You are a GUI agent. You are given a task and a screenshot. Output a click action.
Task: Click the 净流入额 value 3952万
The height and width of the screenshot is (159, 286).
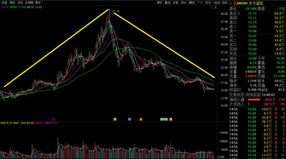270,100
